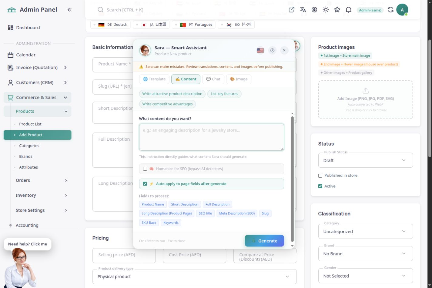
Task: Uncheck Auto-apply to page fields checkbox
Action: [145, 184]
